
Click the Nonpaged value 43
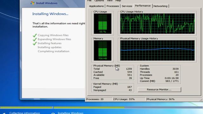[130, 90]
